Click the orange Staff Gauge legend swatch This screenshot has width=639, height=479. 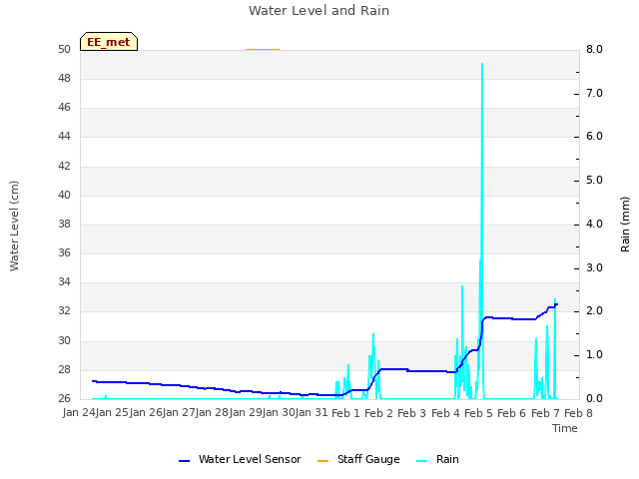click(322, 461)
